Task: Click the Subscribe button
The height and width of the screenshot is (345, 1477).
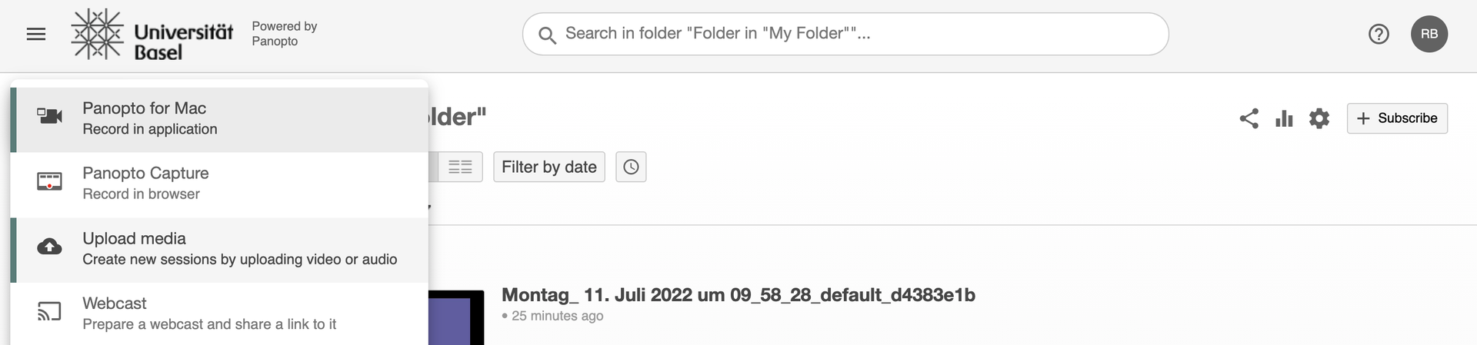Action: tap(1397, 118)
